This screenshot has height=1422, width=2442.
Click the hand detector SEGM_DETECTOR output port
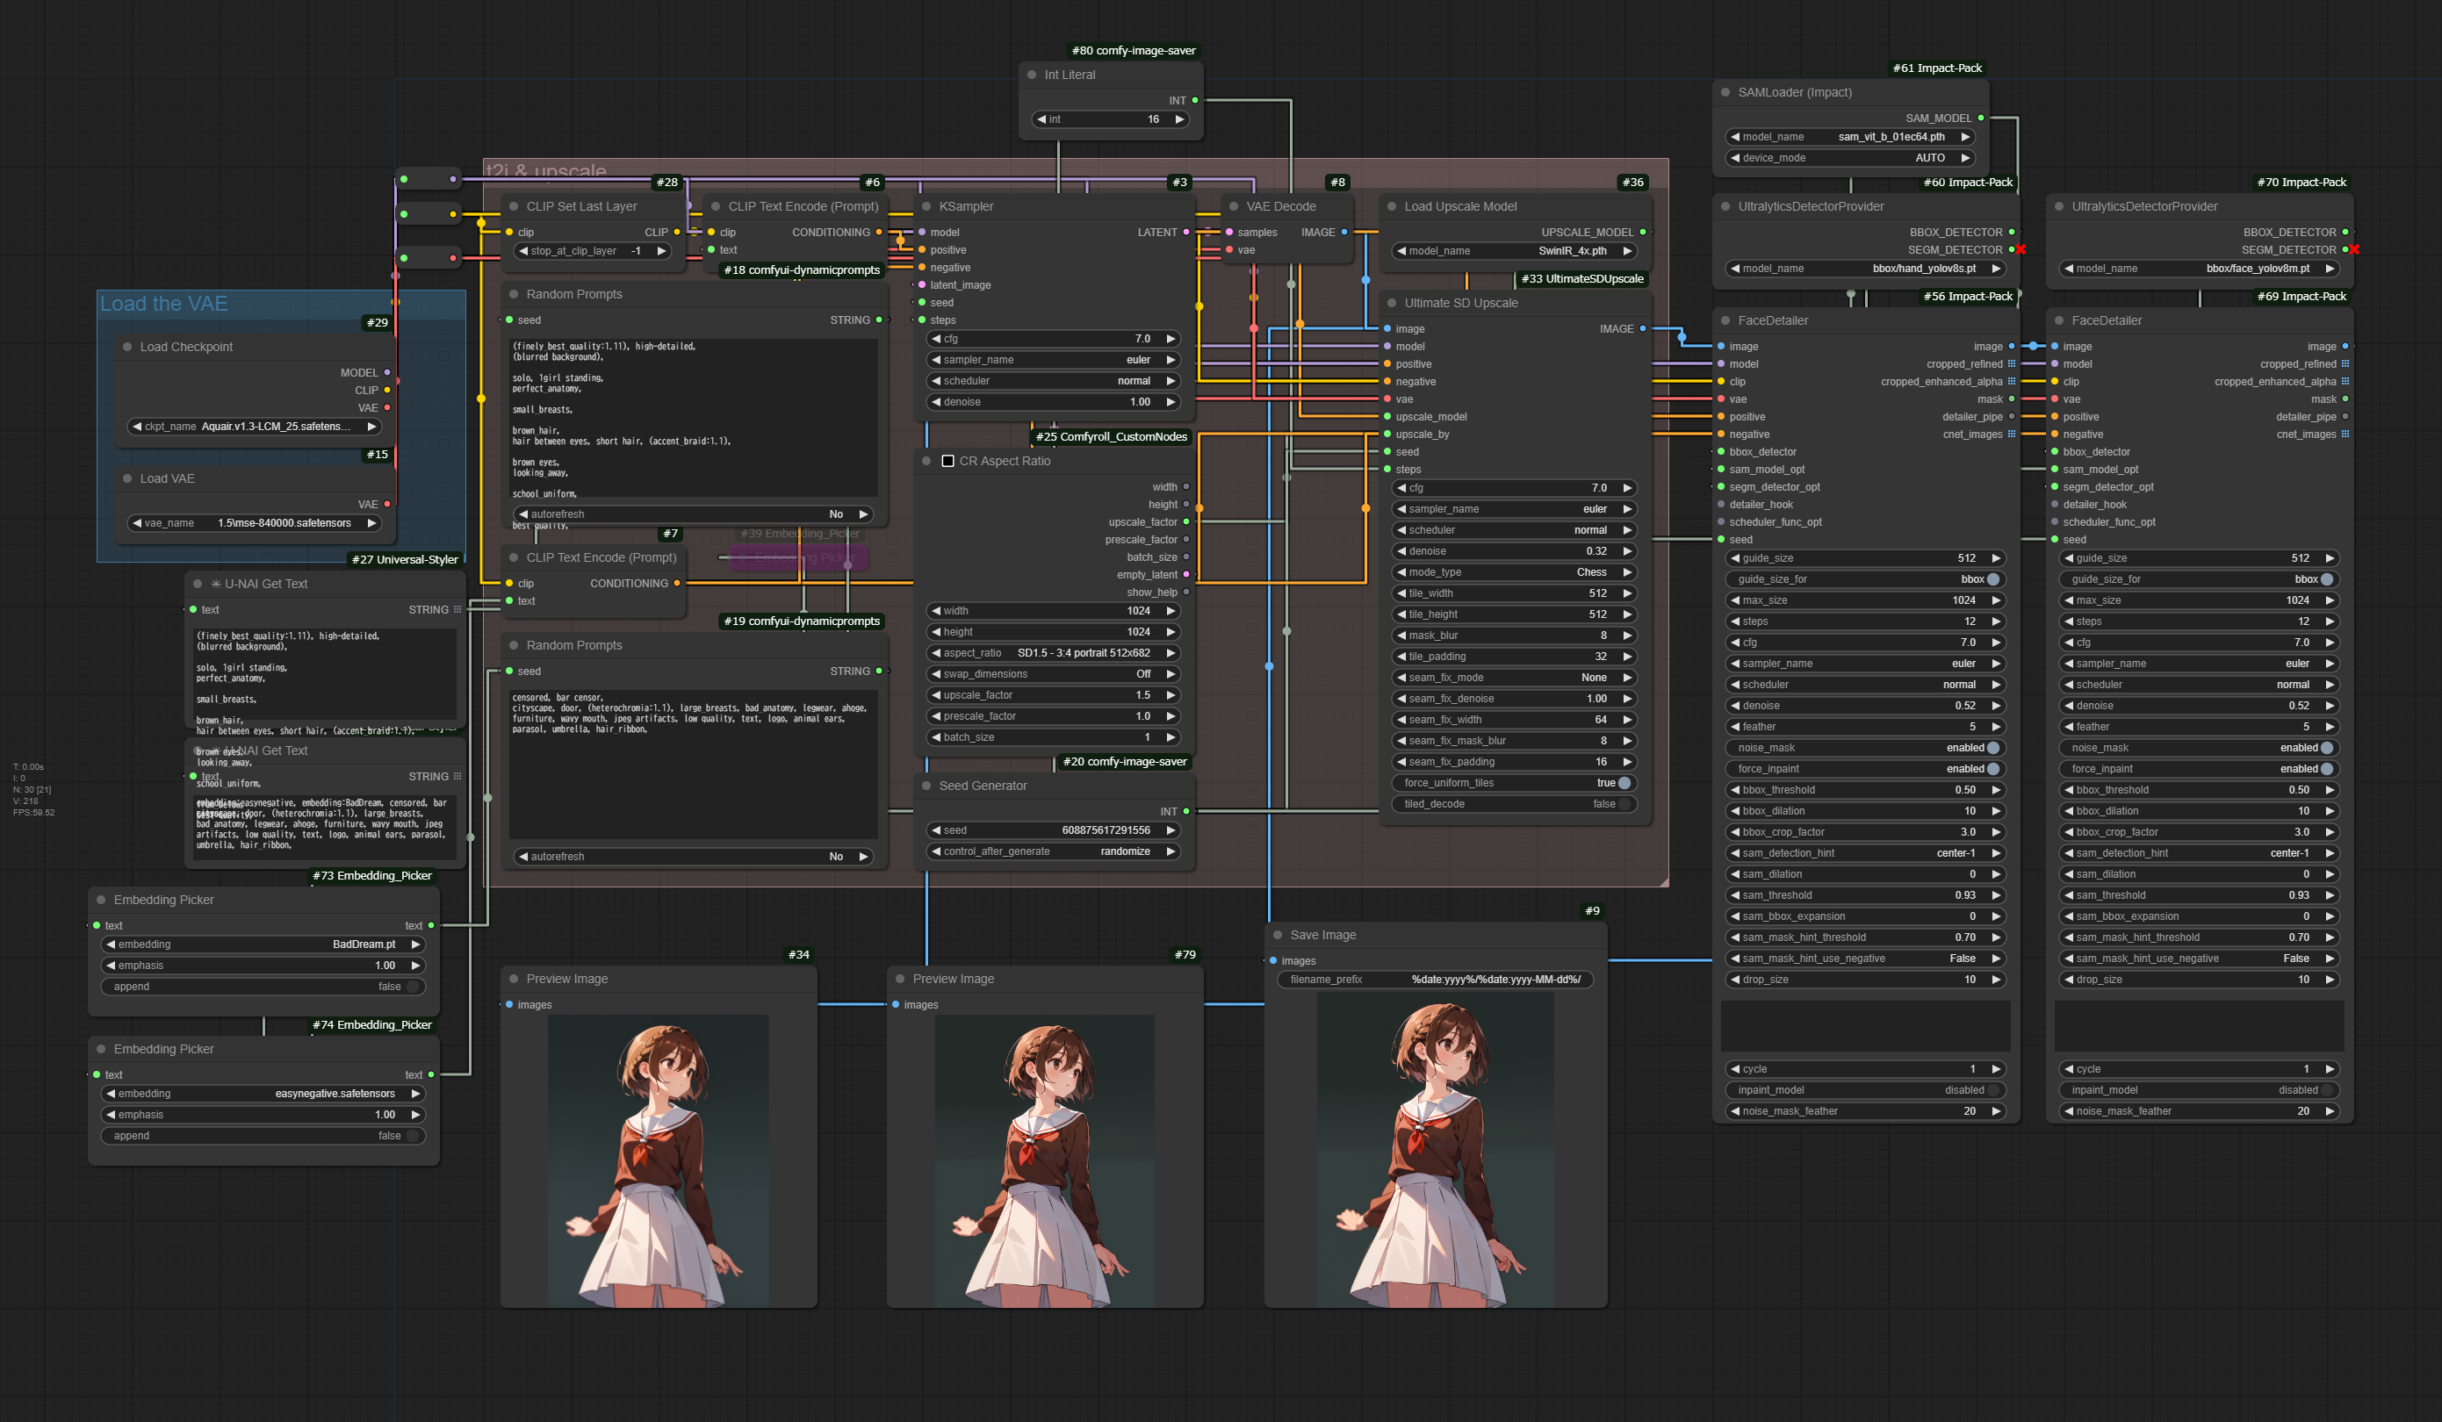2011,250
